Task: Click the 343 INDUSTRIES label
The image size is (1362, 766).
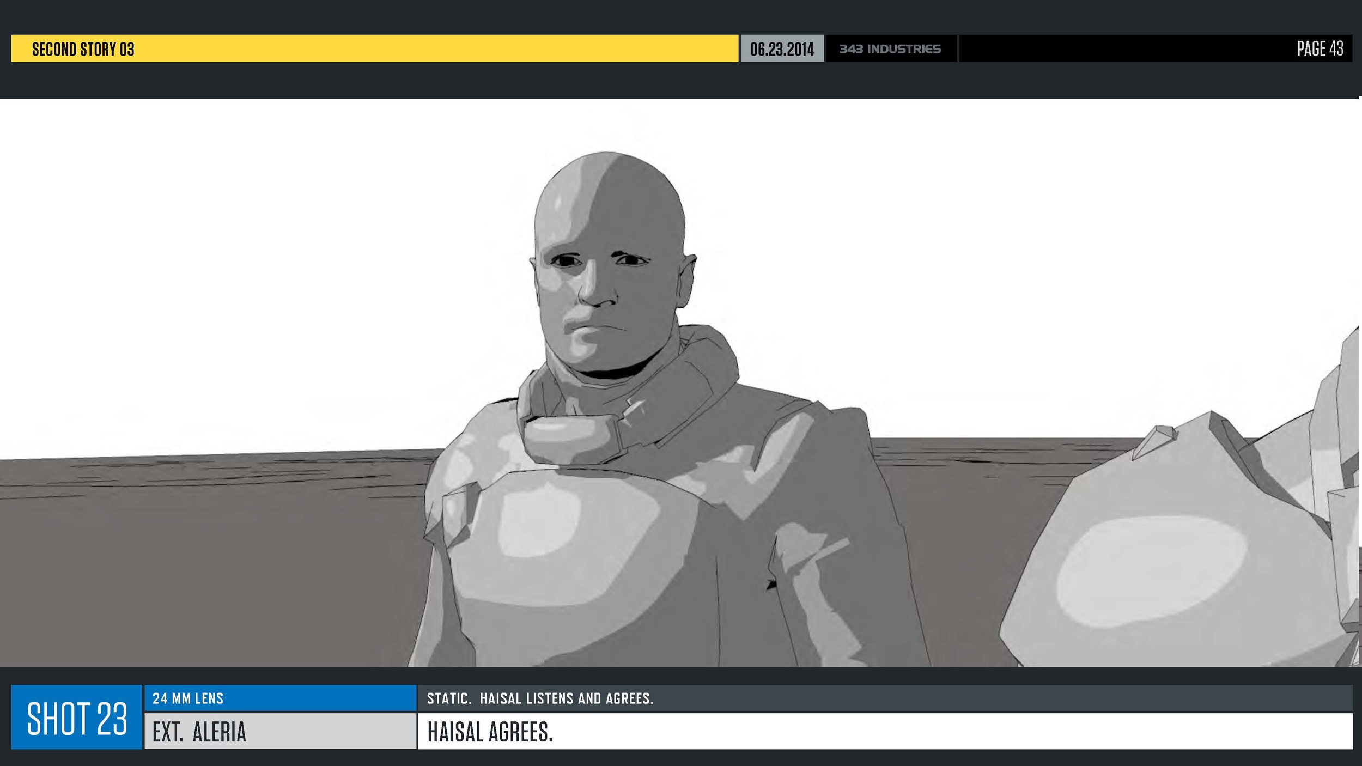Action: point(890,49)
